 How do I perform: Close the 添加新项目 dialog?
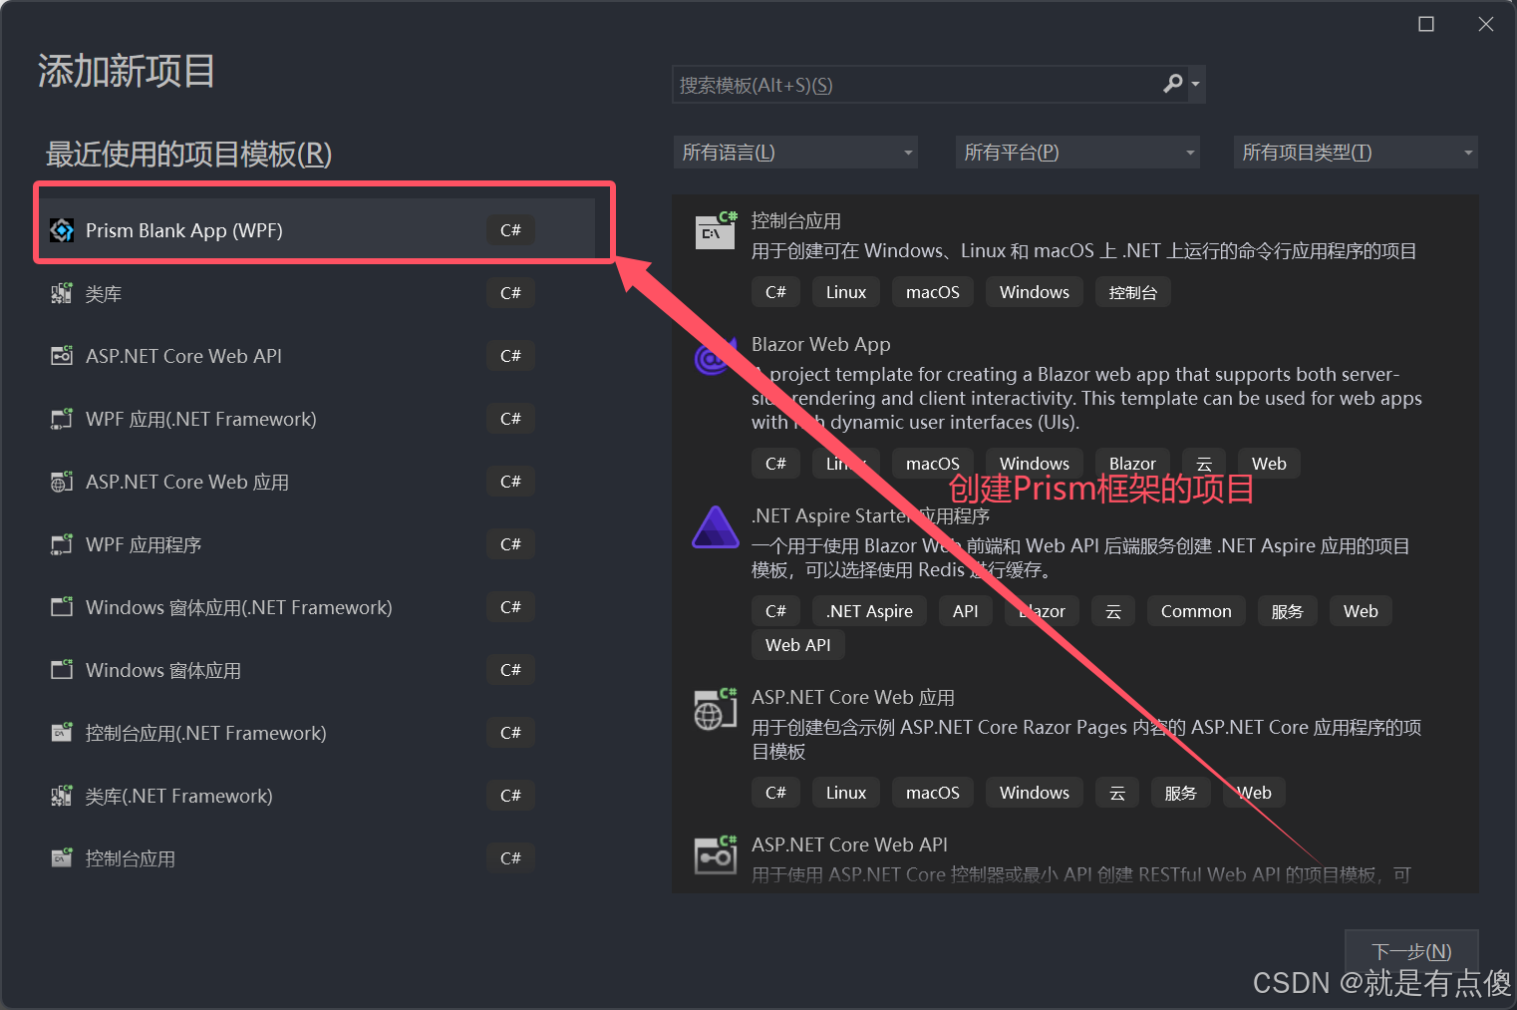[x=1486, y=24]
